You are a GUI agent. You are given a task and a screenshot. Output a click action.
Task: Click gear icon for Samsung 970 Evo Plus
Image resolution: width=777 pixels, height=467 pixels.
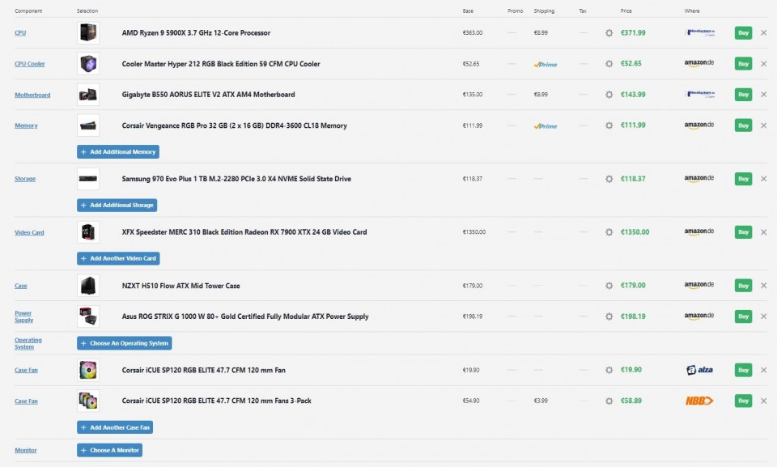click(x=609, y=179)
